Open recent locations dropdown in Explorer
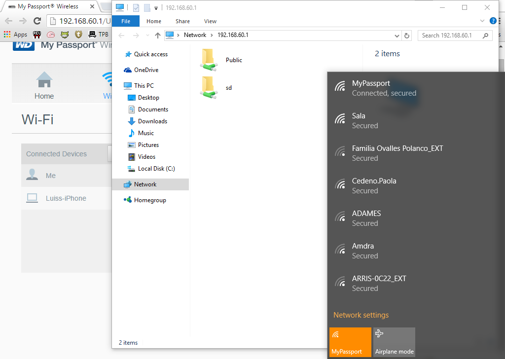This screenshot has height=359, width=505. 147,36
